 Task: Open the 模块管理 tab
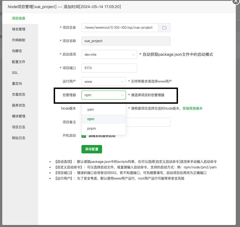(x=20, y=116)
